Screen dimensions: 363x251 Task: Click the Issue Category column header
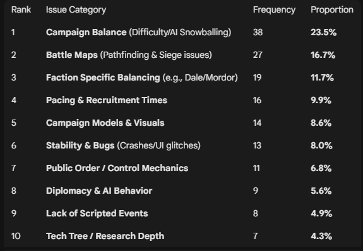point(76,10)
